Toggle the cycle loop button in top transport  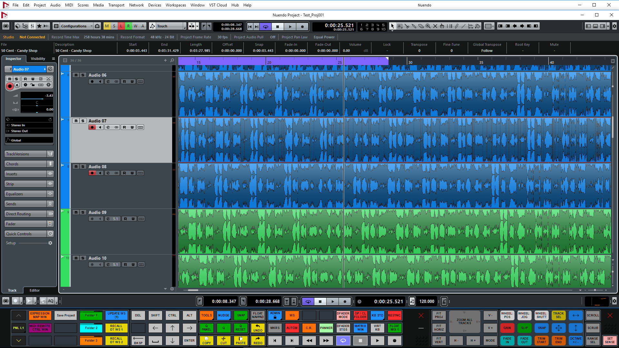tap(266, 26)
